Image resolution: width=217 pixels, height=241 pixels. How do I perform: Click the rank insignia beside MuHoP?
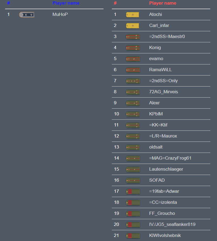(26, 15)
